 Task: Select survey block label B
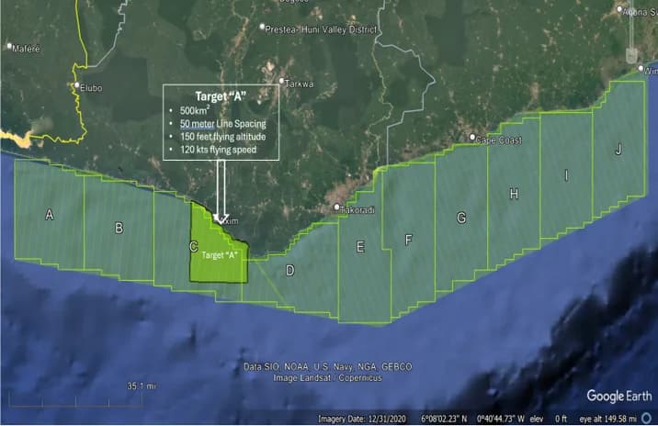119,228
